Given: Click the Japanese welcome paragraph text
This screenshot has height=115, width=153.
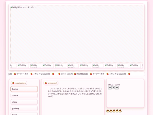Looking at the screenshot, I should pyautogui.click(x=75, y=92).
